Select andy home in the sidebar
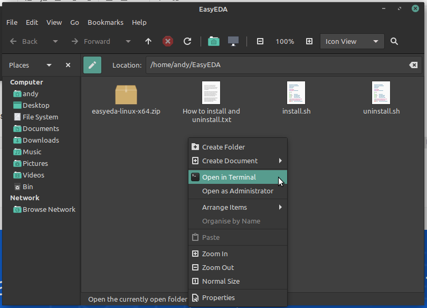 click(26, 94)
